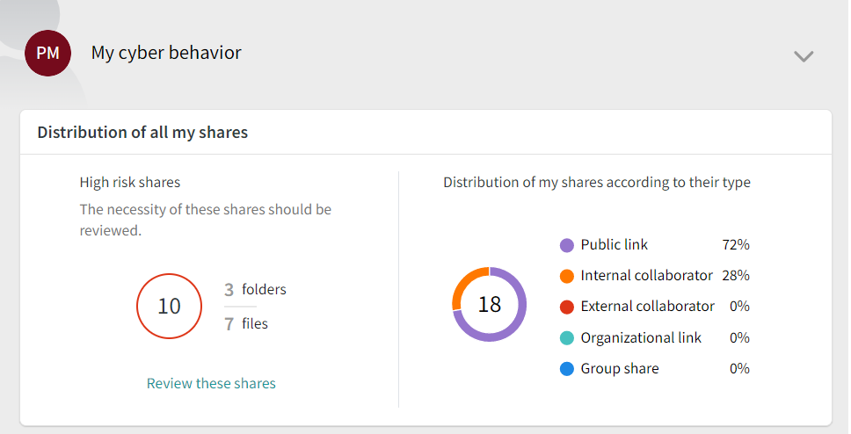Click the Distribution of all my shares header

(x=142, y=133)
